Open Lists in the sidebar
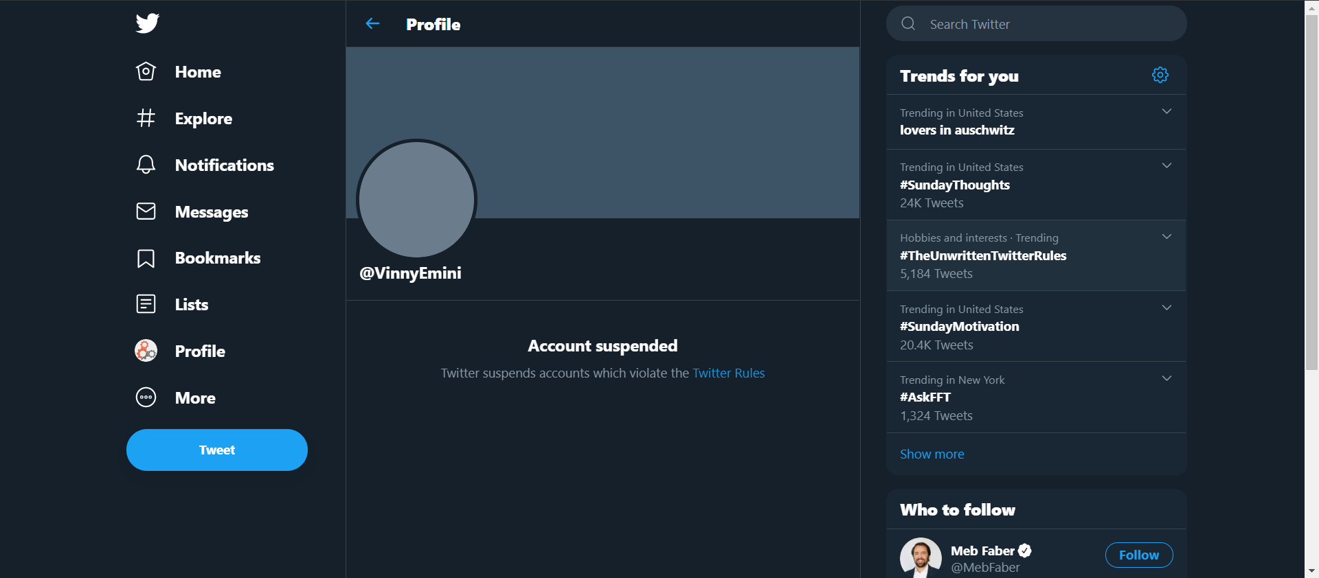The height and width of the screenshot is (578, 1319). coord(172,304)
